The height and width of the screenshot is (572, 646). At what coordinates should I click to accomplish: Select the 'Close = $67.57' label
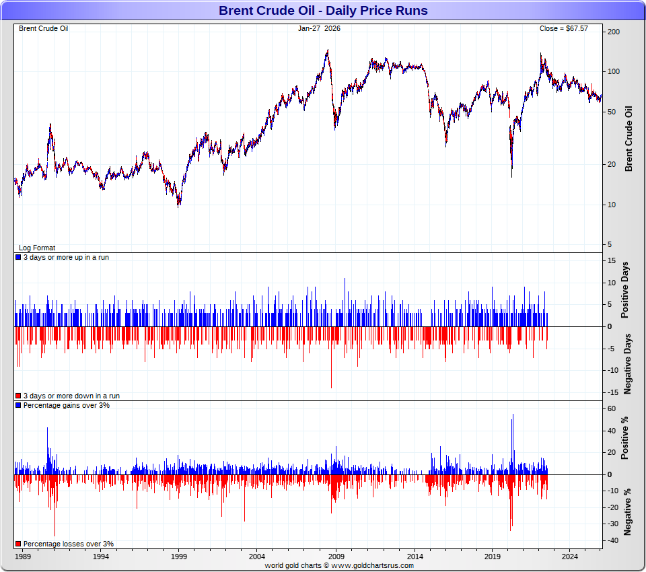pos(563,28)
